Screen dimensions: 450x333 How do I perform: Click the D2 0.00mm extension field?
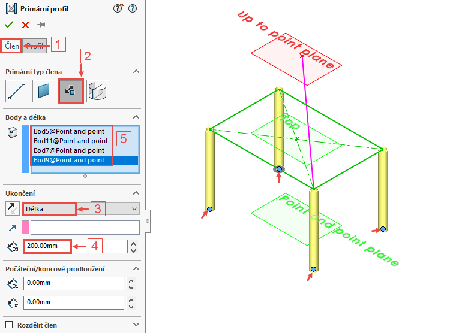pyautogui.click(x=73, y=302)
